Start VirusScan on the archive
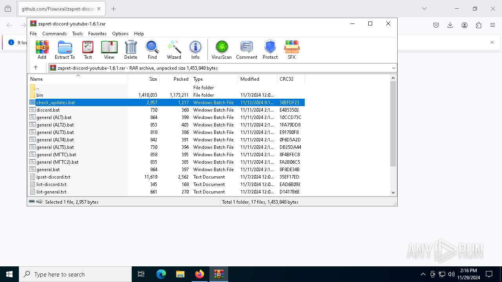The width and height of the screenshot is (502, 282). pos(222,49)
